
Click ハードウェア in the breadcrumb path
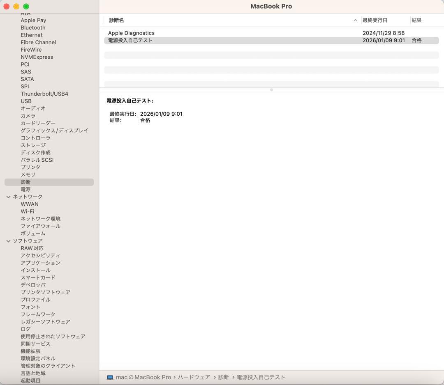[194, 377]
